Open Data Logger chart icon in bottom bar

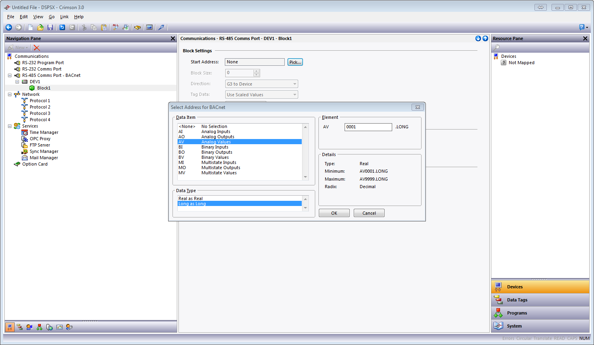point(59,327)
